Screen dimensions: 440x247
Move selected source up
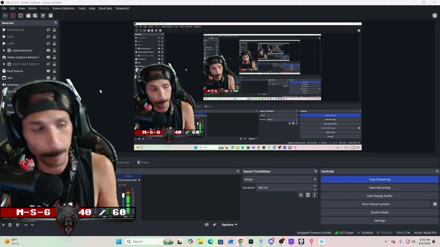25,225
